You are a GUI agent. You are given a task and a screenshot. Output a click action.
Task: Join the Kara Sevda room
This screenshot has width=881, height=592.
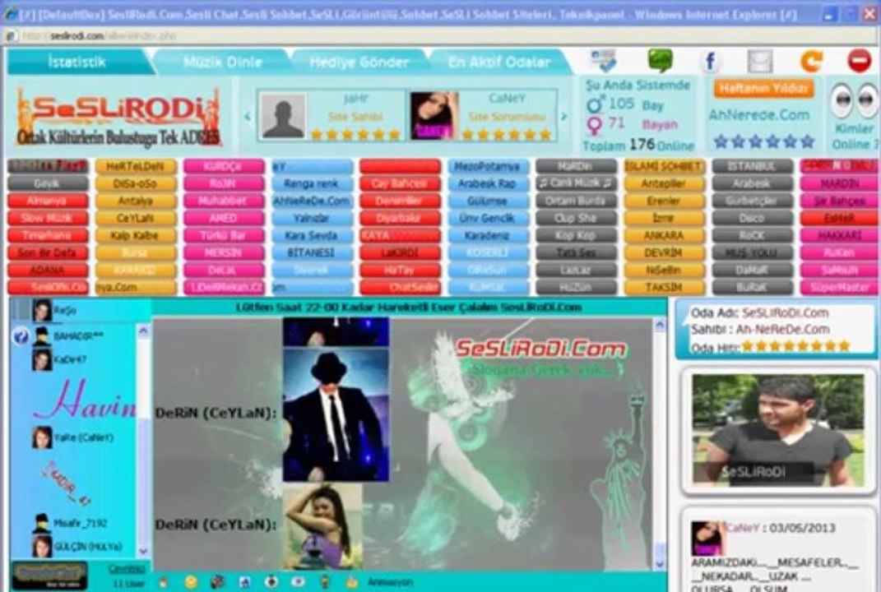coord(312,235)
